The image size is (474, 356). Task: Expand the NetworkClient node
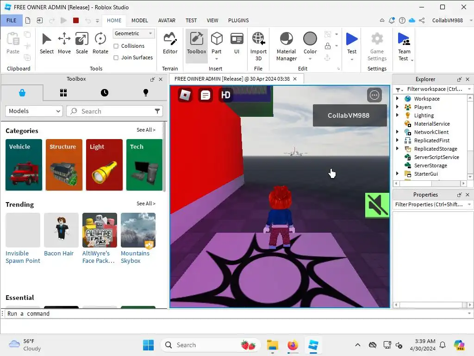[397, 132]
